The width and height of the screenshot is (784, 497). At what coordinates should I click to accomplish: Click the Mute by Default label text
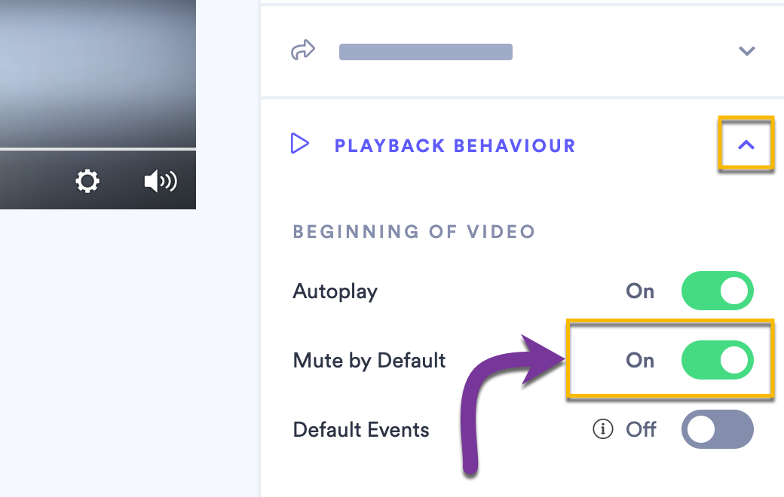click(369, 361)
